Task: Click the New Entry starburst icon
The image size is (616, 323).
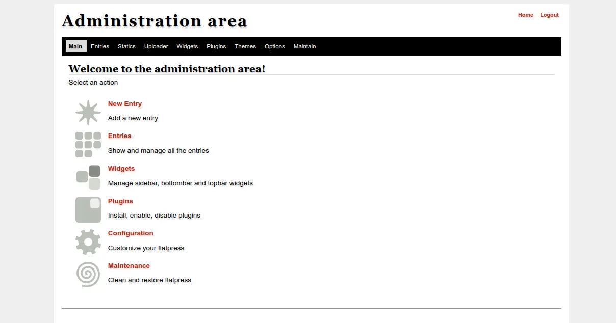Action: [88, 113]
